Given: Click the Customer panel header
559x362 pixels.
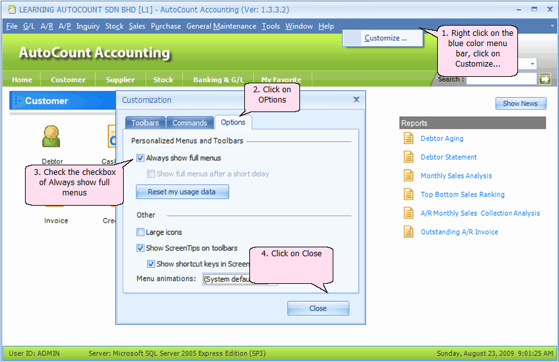Looking at the screenshot, I should click(63, 101).
